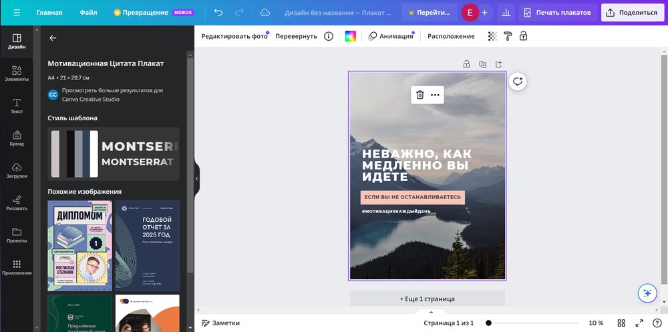Image resolution: width=668 pixels, height=332 pixels.
Task: Open the Text sidebar panel
Action: 17,106
